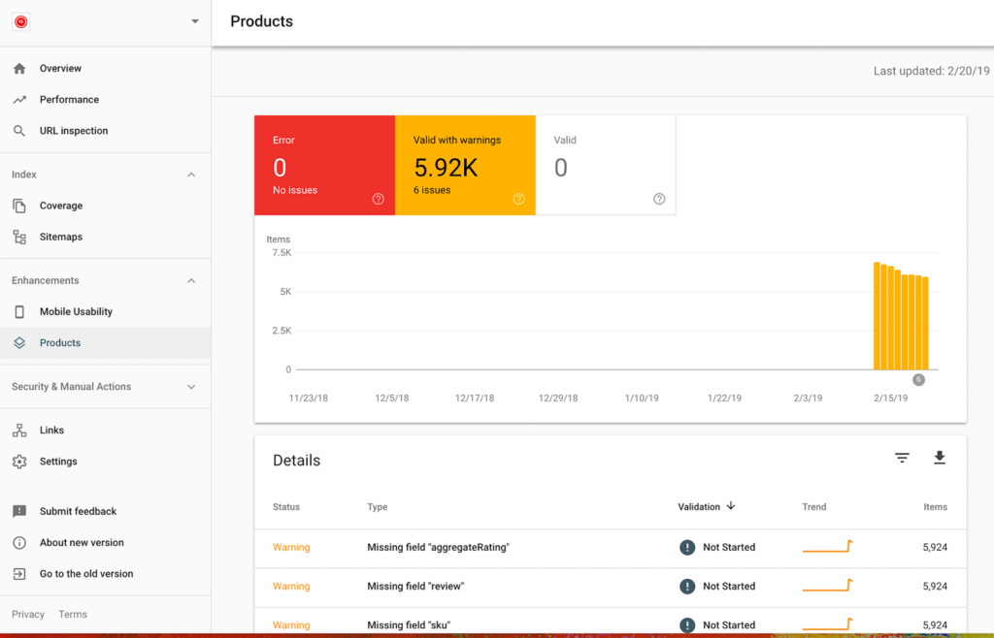Image resolution: width=994 pixels, height=638 pixels.
Task: Click the Sitemaps icon in sidebar
Action: (19, 237)
